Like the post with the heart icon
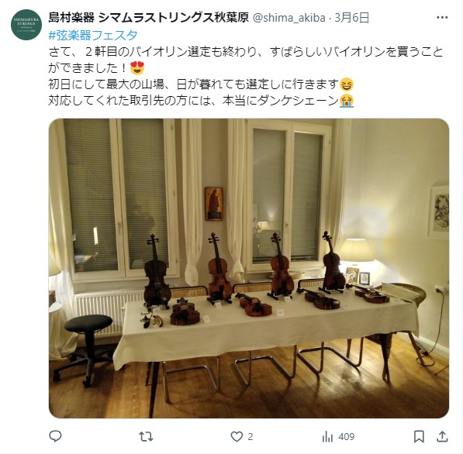The width and height of the screenshot is (463, 454). pos(237,436)
